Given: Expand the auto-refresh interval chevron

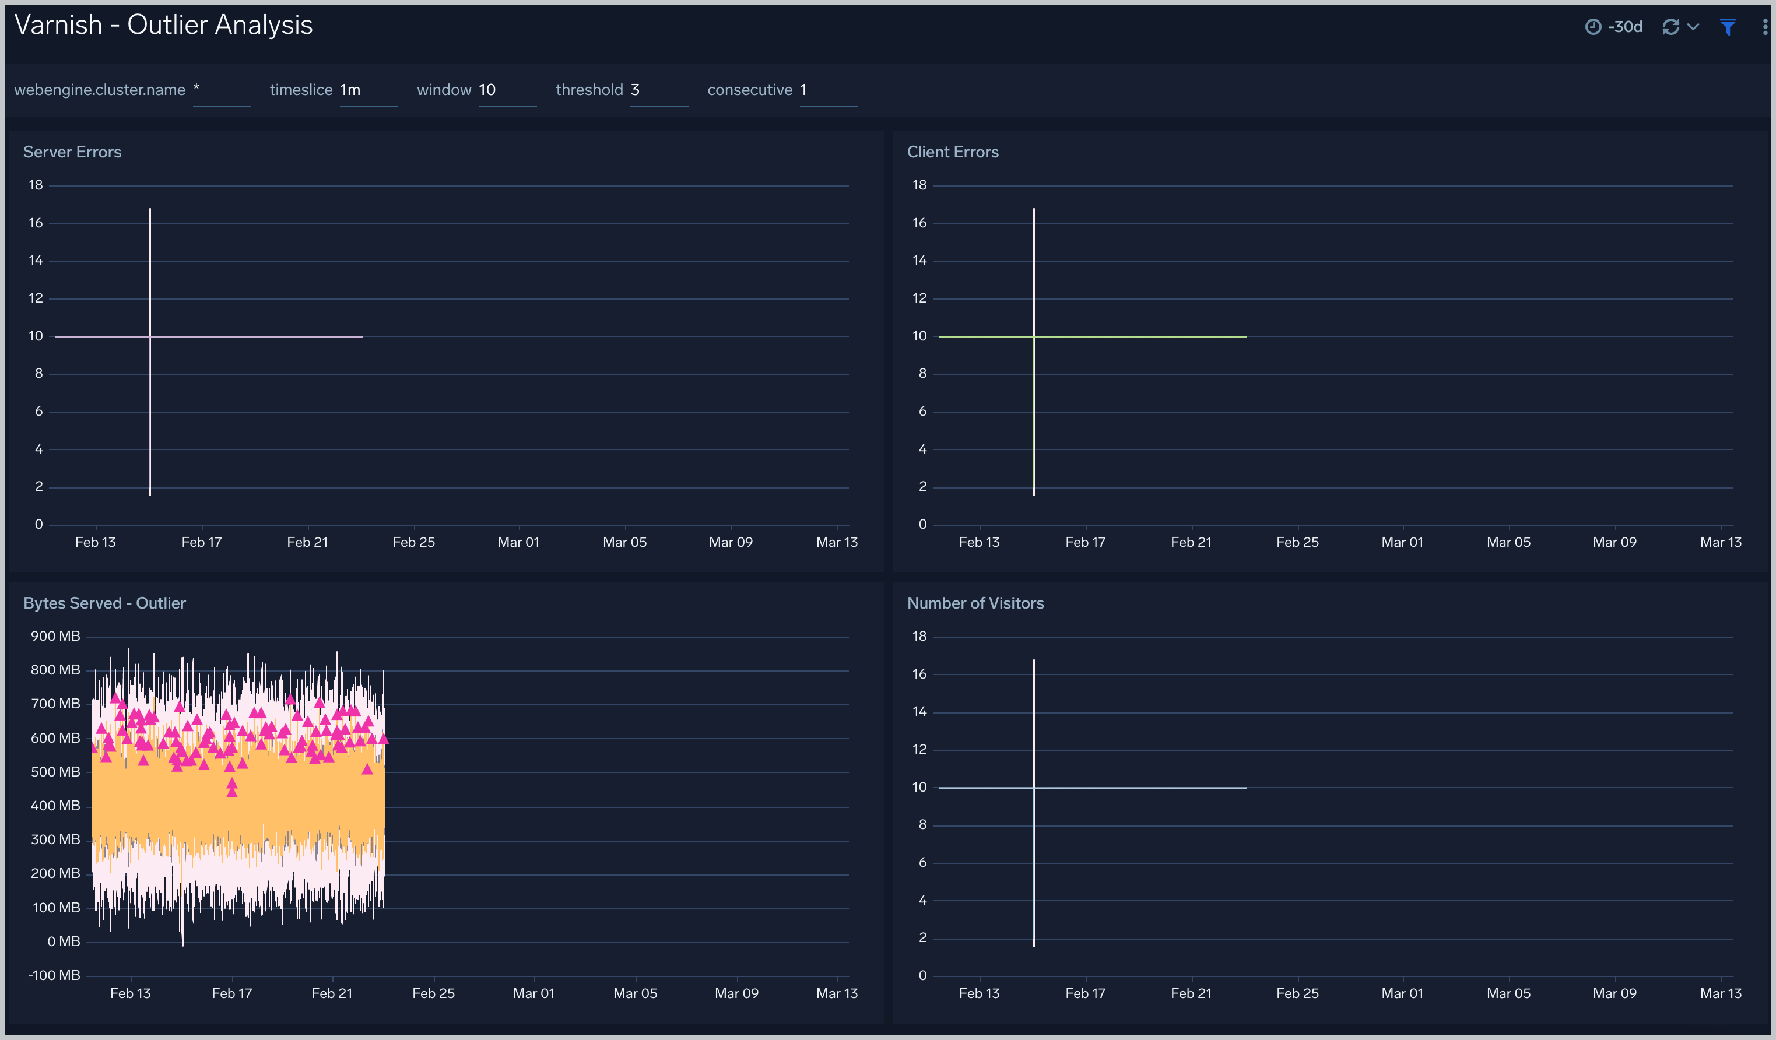Looking at the screenshot, I should click(x=1692, y=26).
